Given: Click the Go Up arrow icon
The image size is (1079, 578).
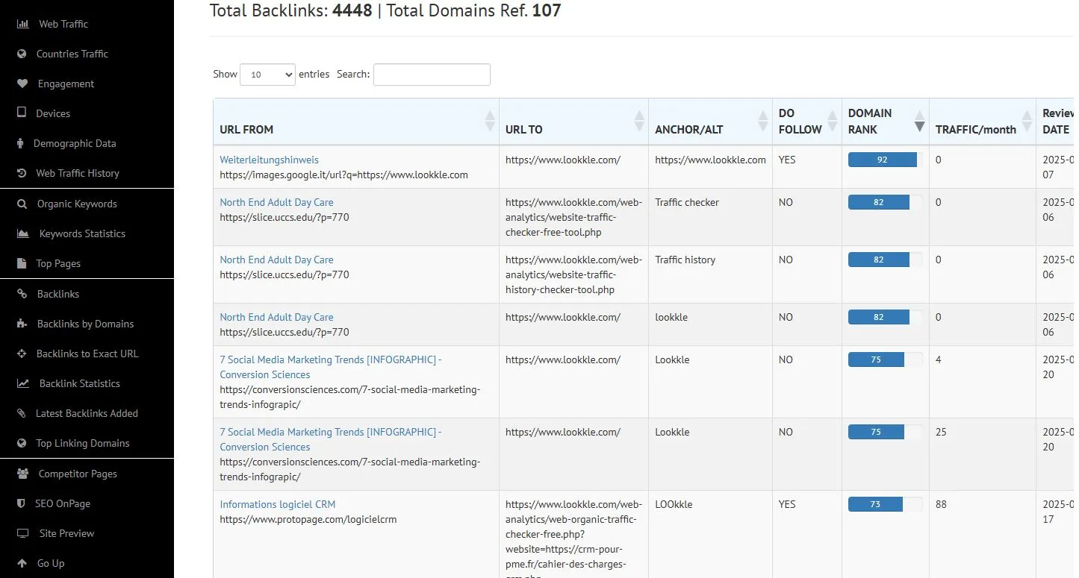Looking at the screenshot, I should click(22, 563).
